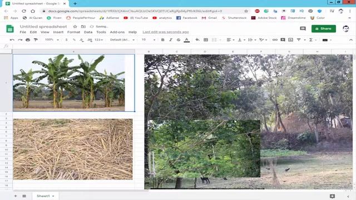The image size is (356, 200).
Task: Open the Add-ons menu
Action: 117,32
